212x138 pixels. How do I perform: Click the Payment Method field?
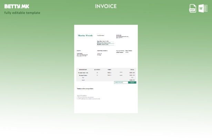pyautogui.click(x=120, y=51)
